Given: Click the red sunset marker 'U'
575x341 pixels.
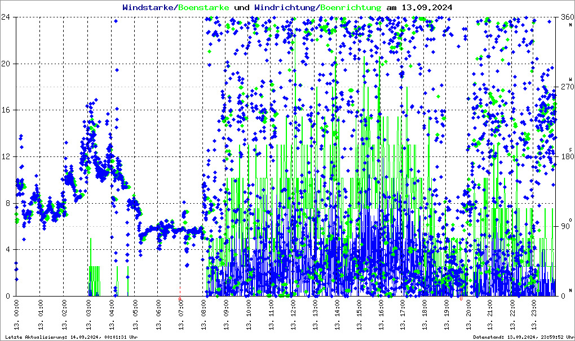Looking at the screenshot, I should coord(461,299).
